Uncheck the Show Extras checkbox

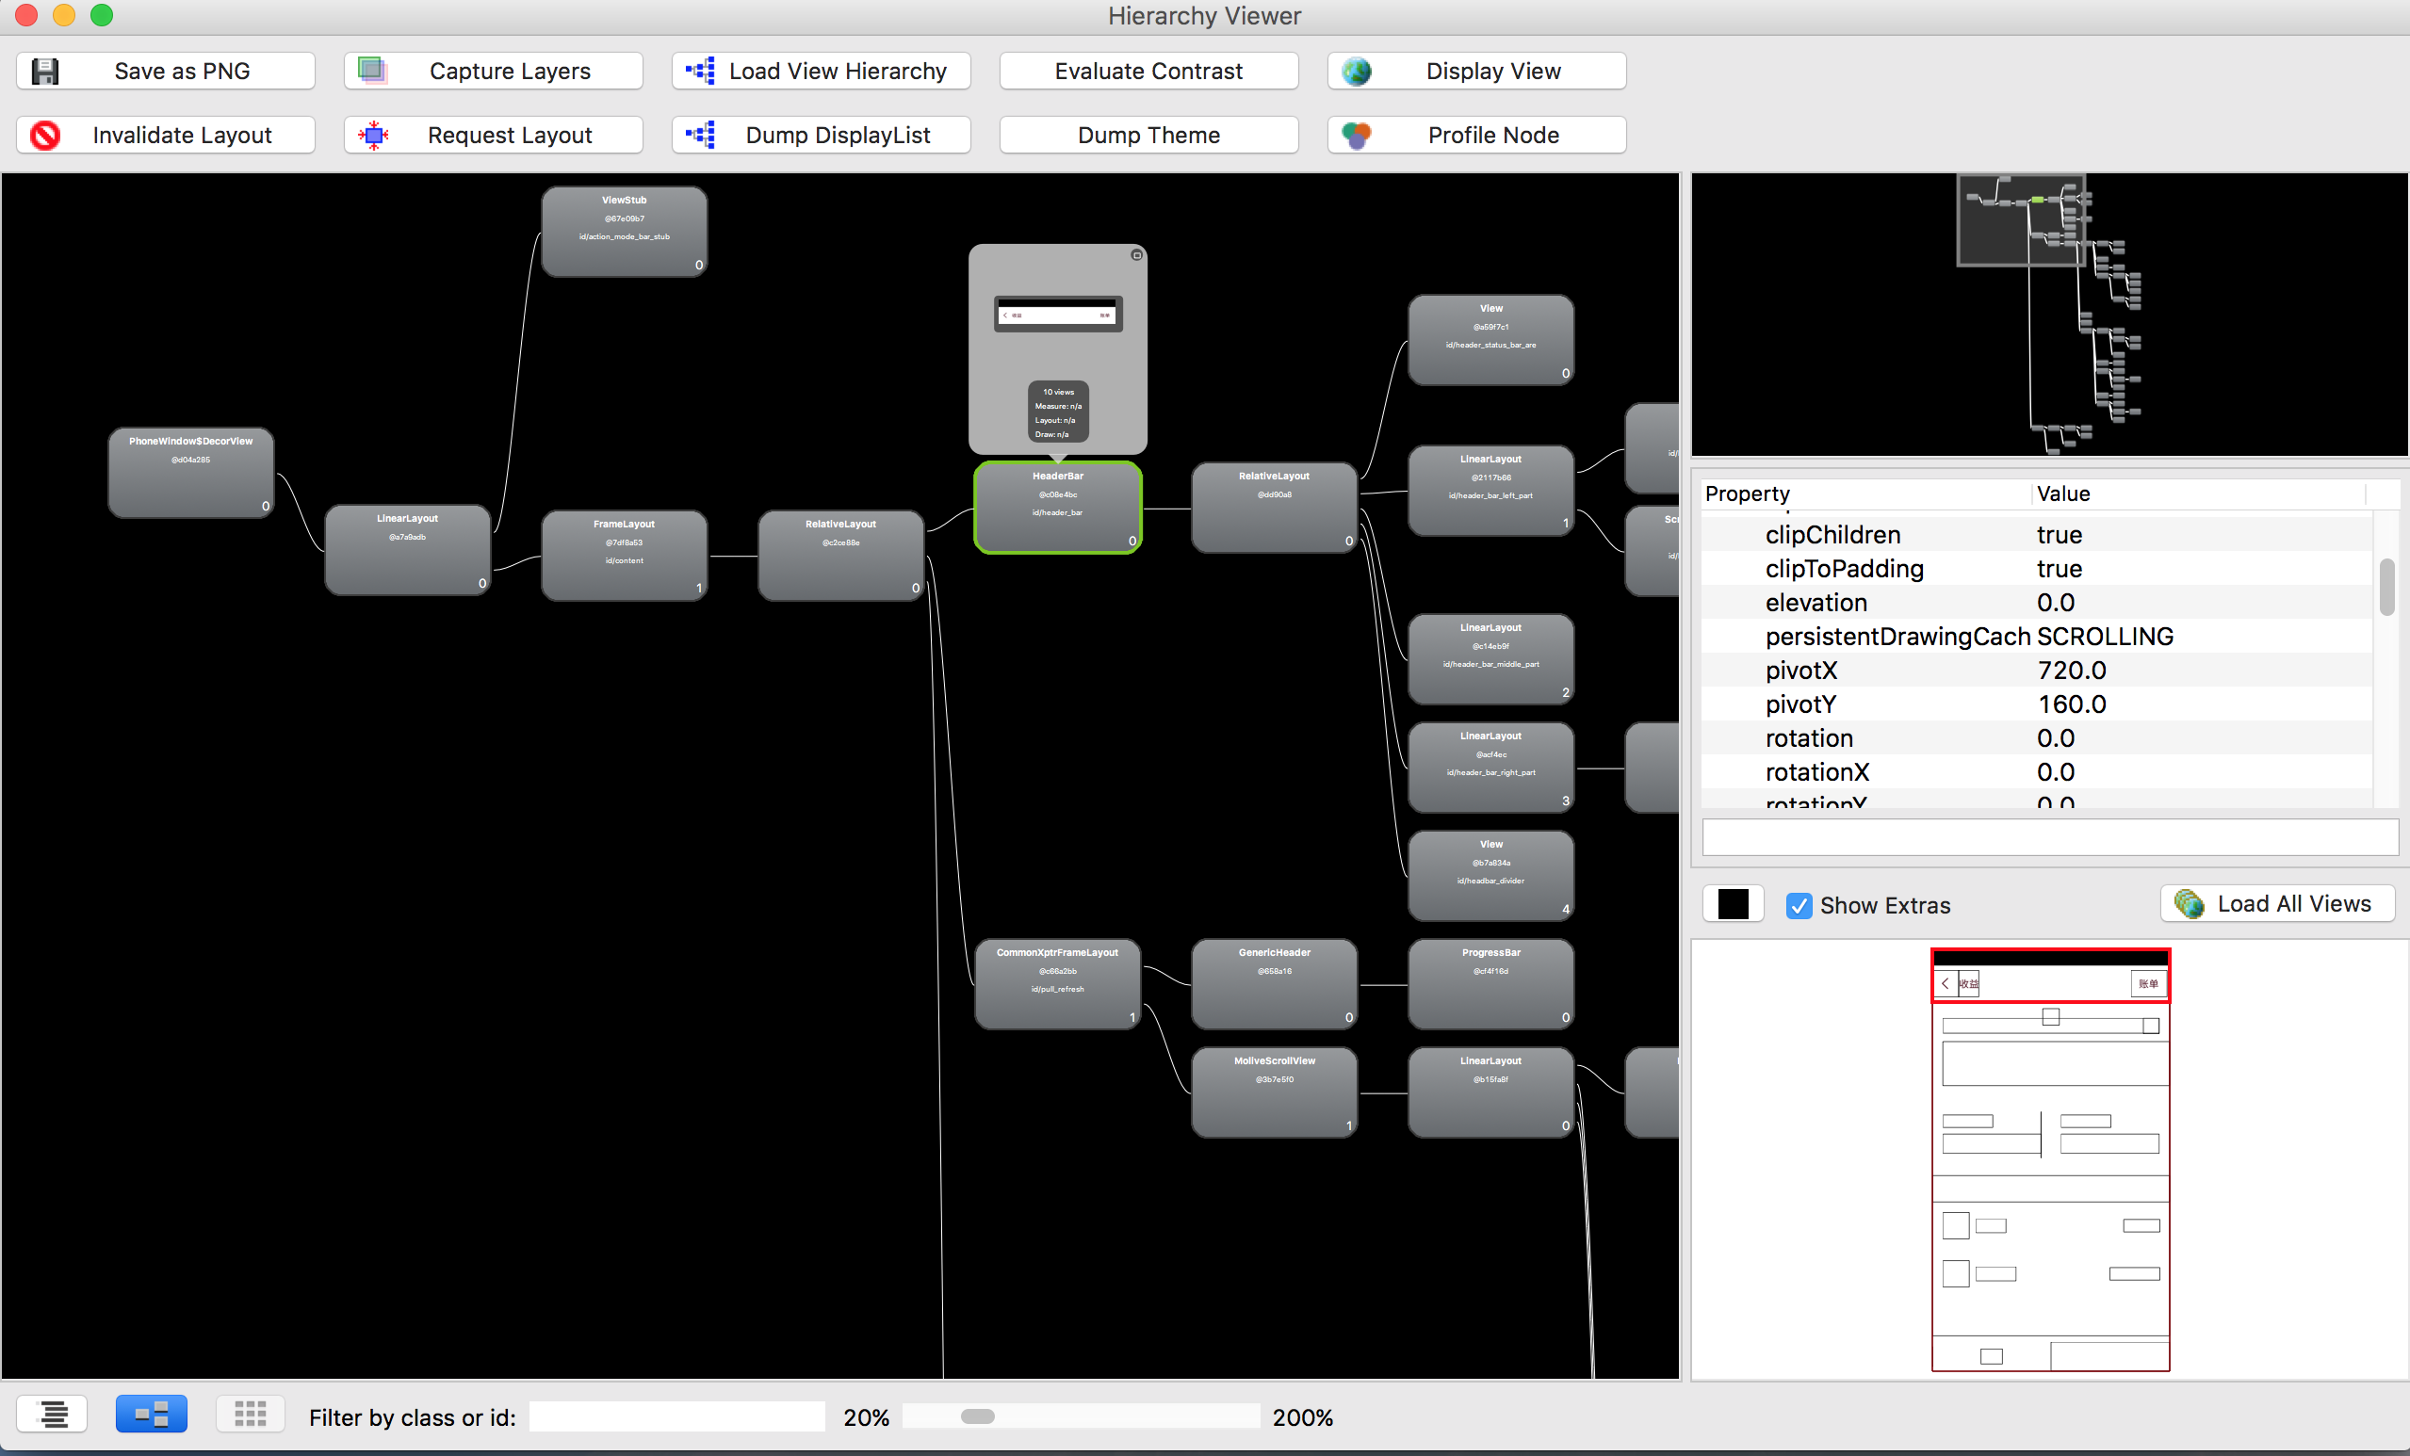tap(1799, 905)
